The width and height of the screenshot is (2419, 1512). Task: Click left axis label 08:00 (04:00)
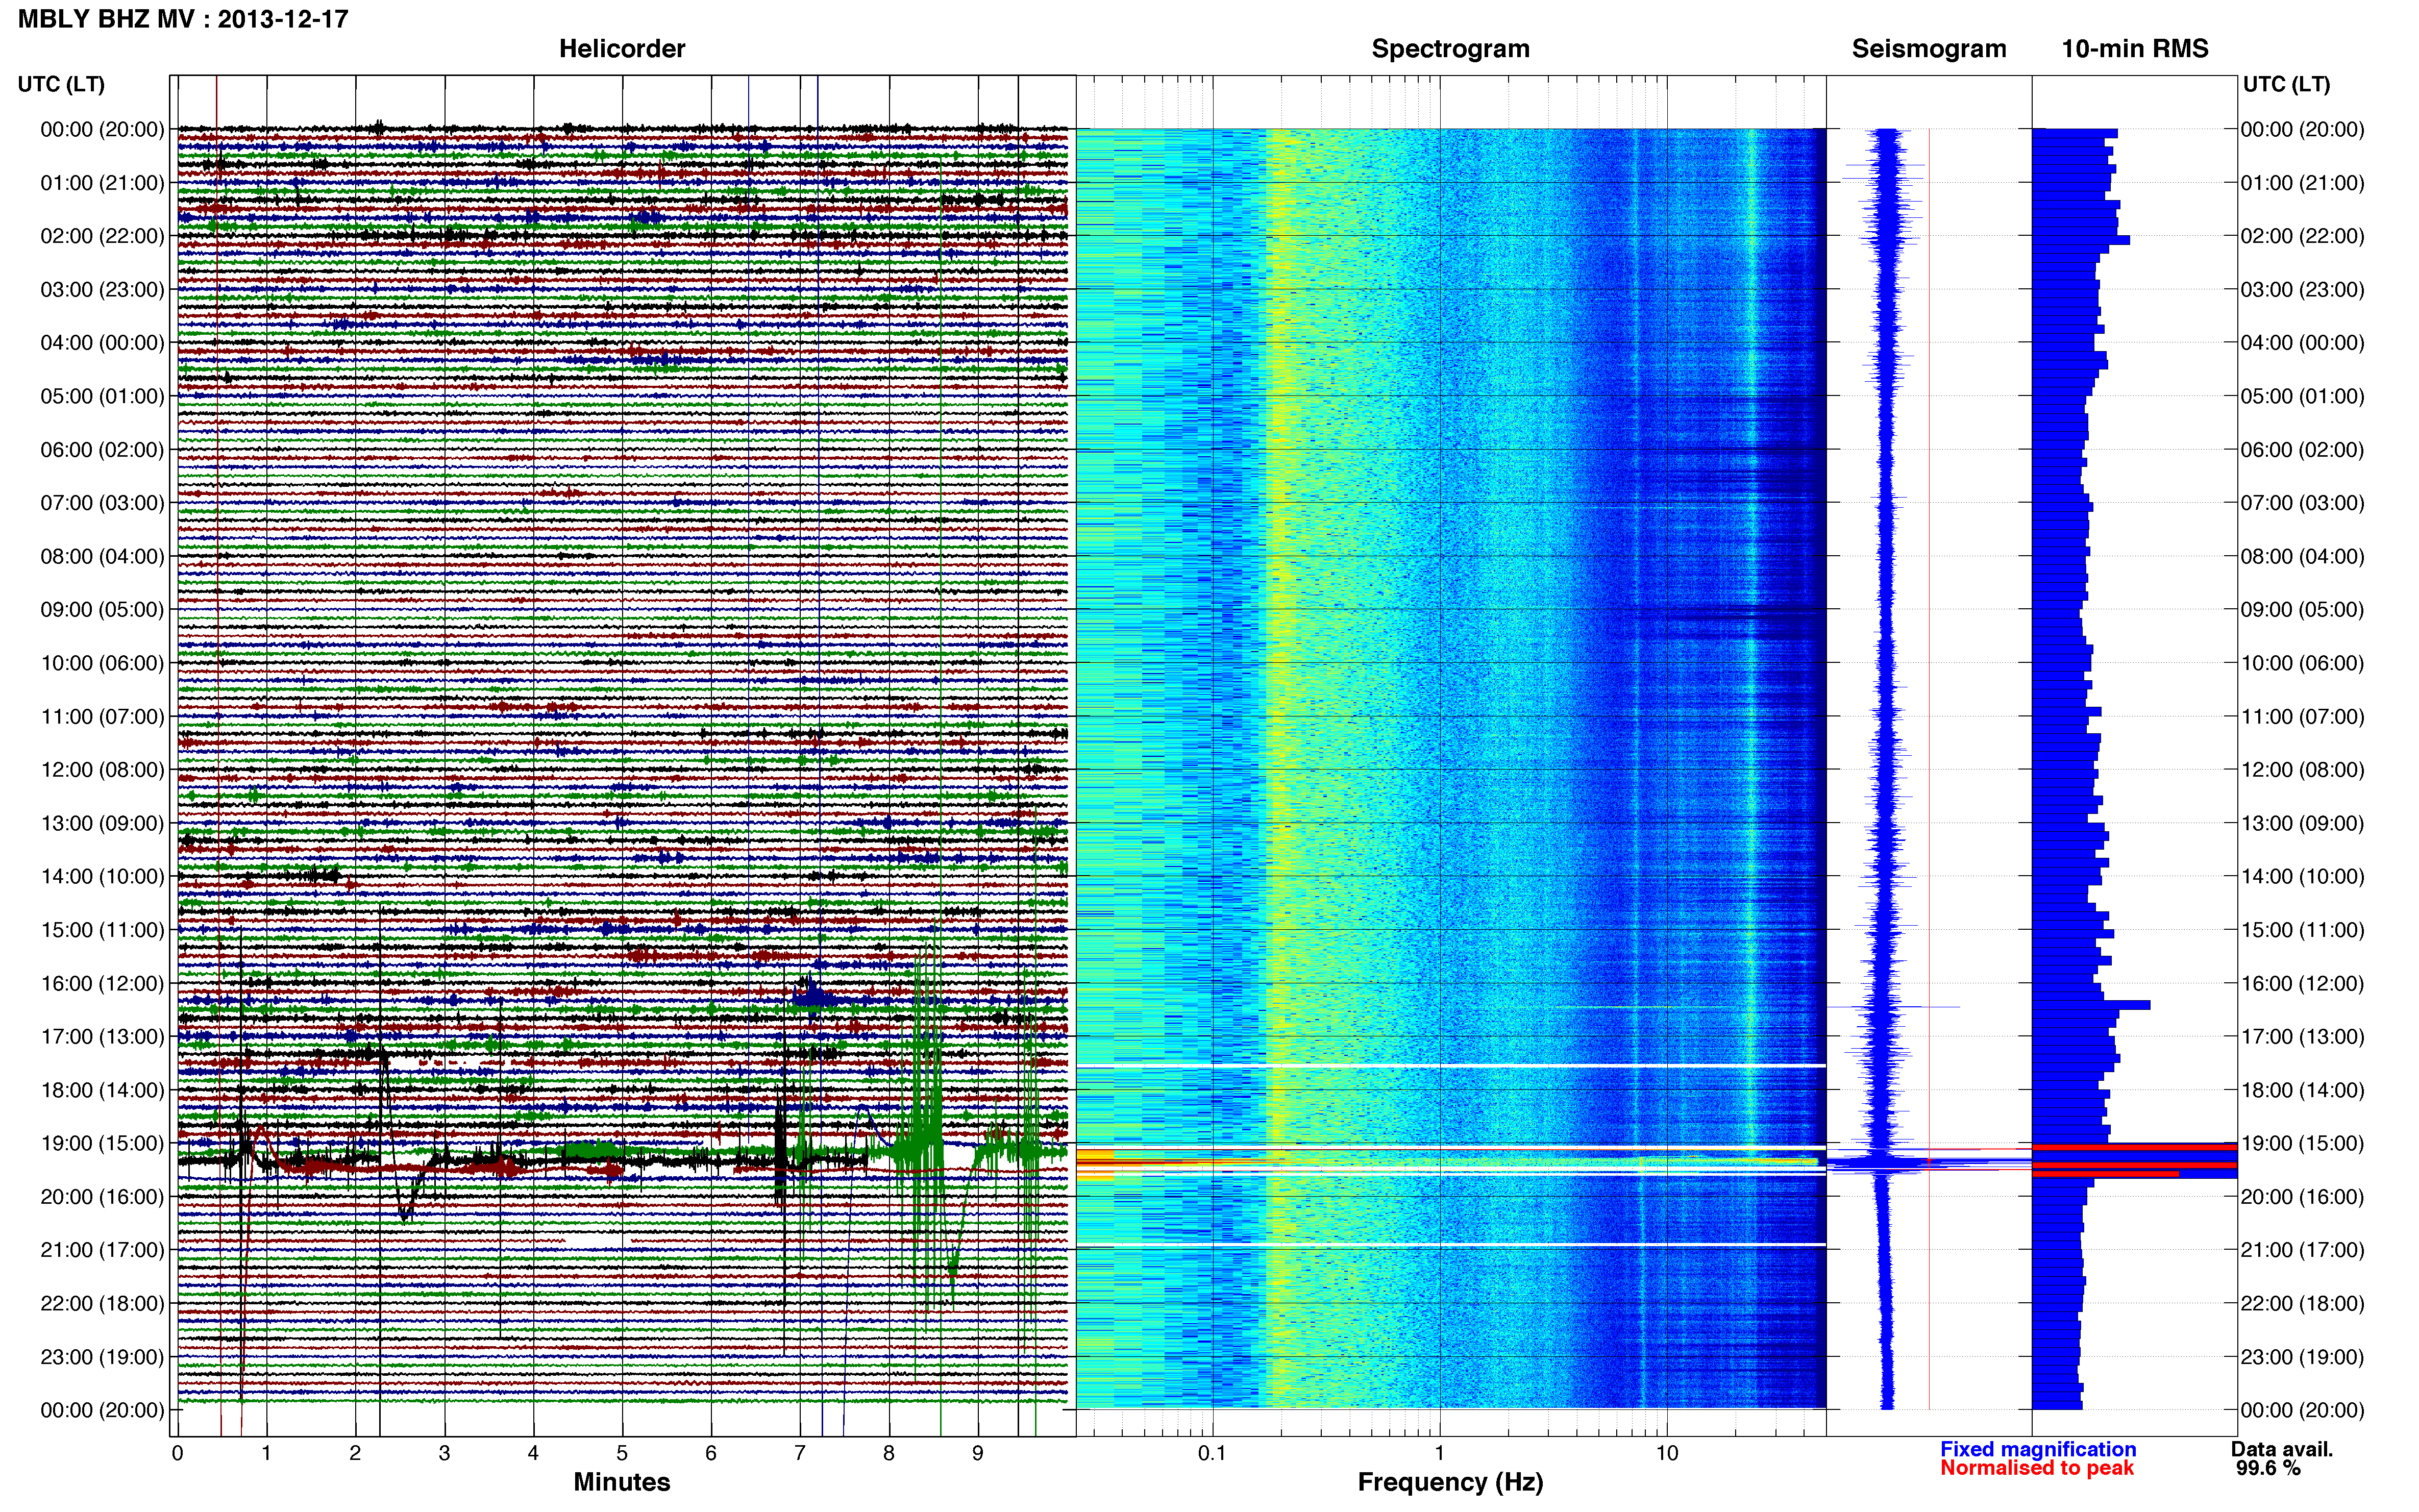102,556
